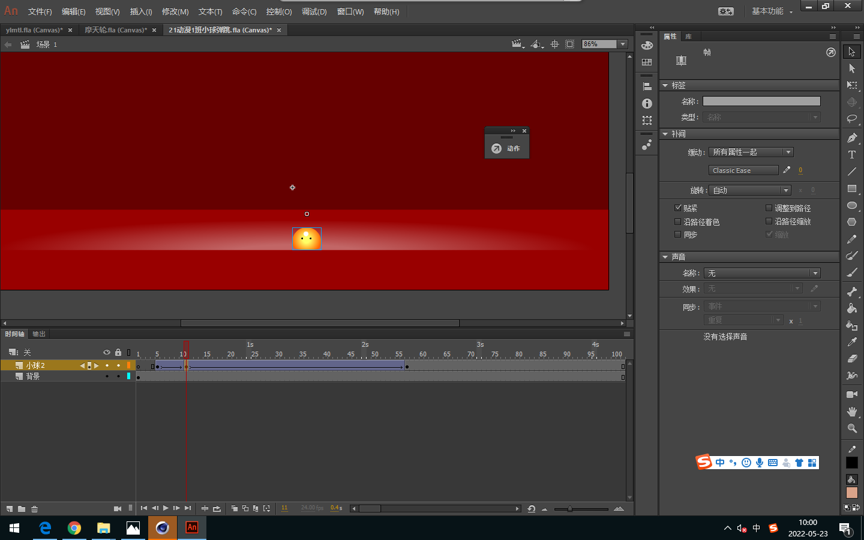Pick the Paint Bucket tool

pyautogui.click(x=851, y=308)
